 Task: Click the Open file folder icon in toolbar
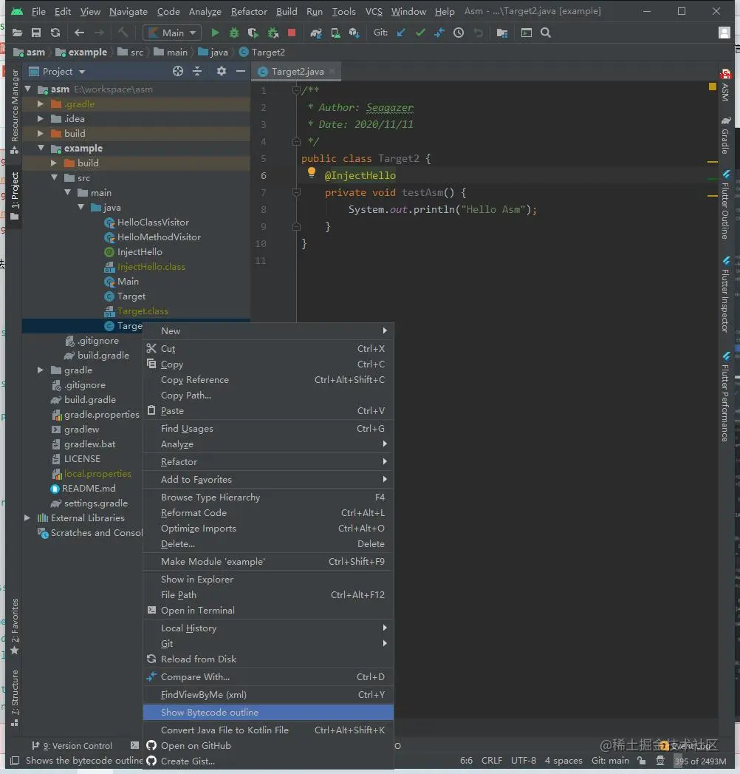pyautogui.click(x=17, y=33)
